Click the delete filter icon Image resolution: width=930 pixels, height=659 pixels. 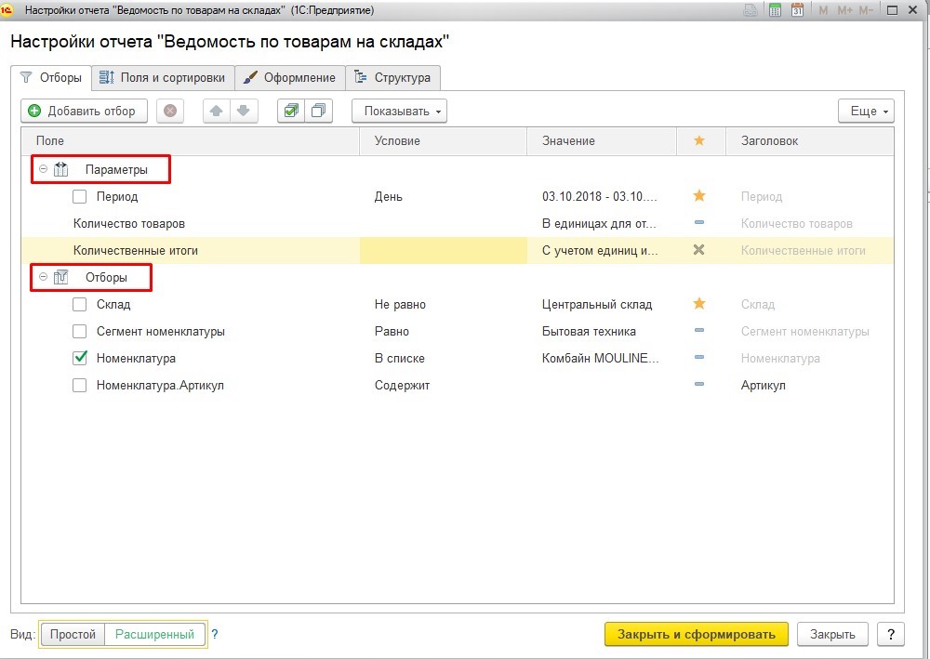pos(170,111)
